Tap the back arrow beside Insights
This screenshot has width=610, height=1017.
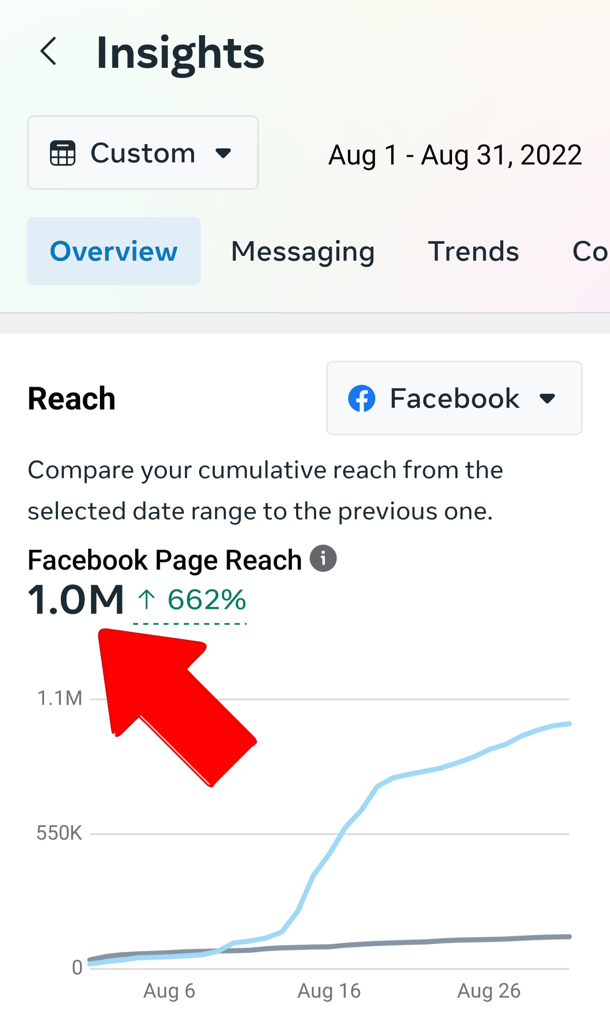point(48,51)
